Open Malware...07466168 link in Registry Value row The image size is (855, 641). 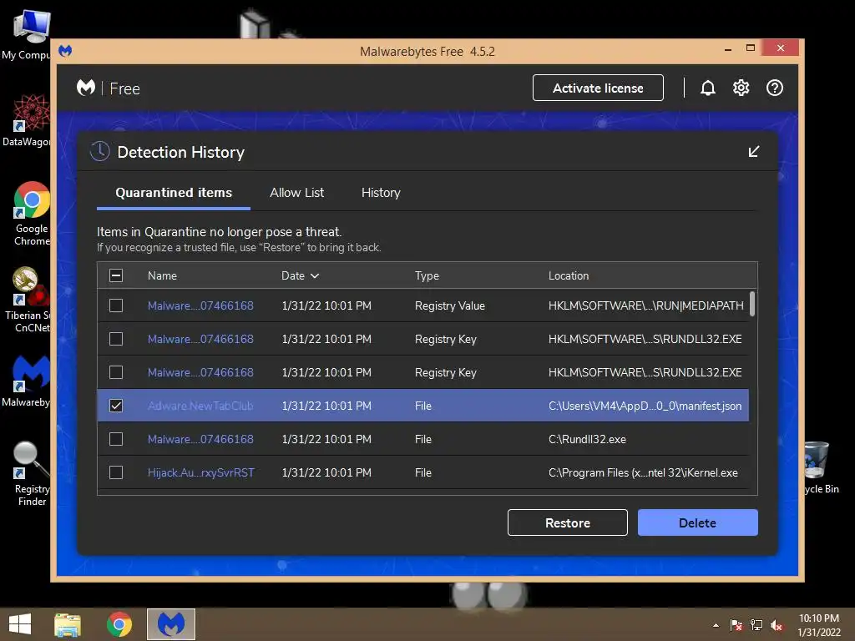point(200,305)
